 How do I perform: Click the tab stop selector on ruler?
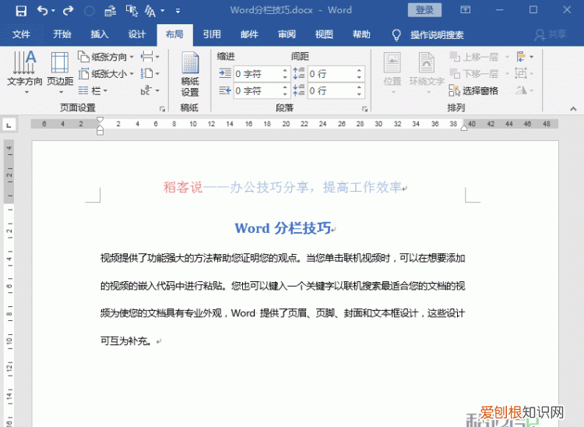tap(9, 125)
